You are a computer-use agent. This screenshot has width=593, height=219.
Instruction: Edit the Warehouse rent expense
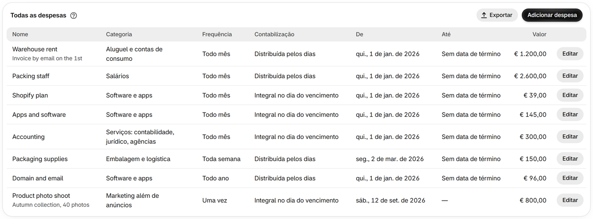[570, 54]
